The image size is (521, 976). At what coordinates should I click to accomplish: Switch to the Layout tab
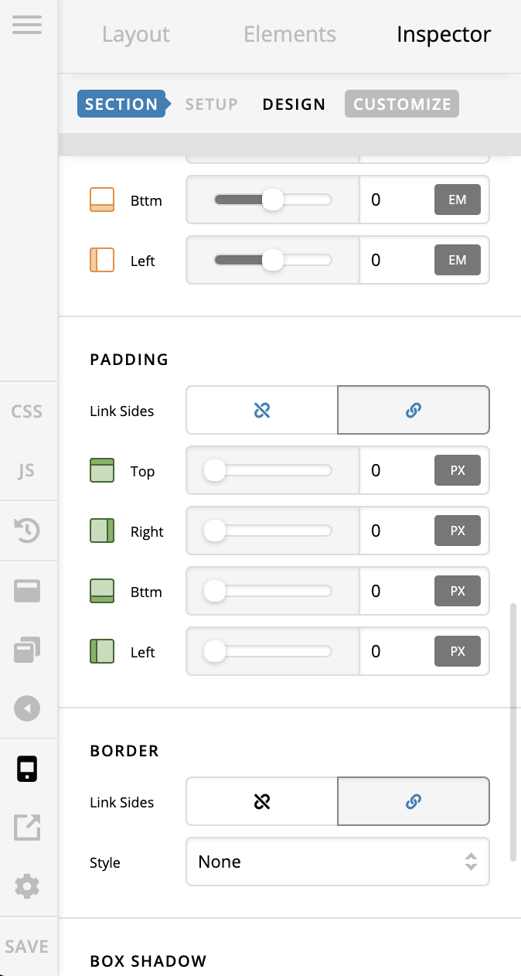[136, 35]
